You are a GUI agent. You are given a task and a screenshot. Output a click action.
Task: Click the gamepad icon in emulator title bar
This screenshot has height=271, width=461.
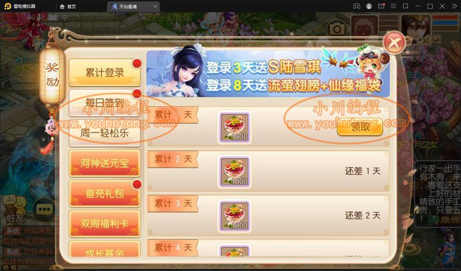(x=357, y=6)
